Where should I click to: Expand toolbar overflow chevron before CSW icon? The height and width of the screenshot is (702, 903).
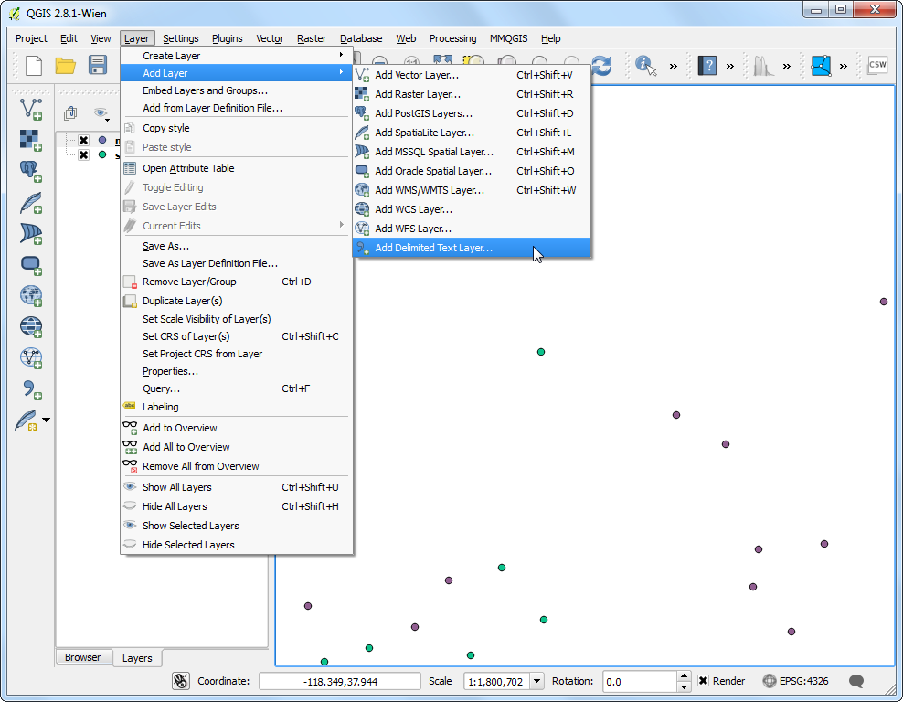pos(843,66)
